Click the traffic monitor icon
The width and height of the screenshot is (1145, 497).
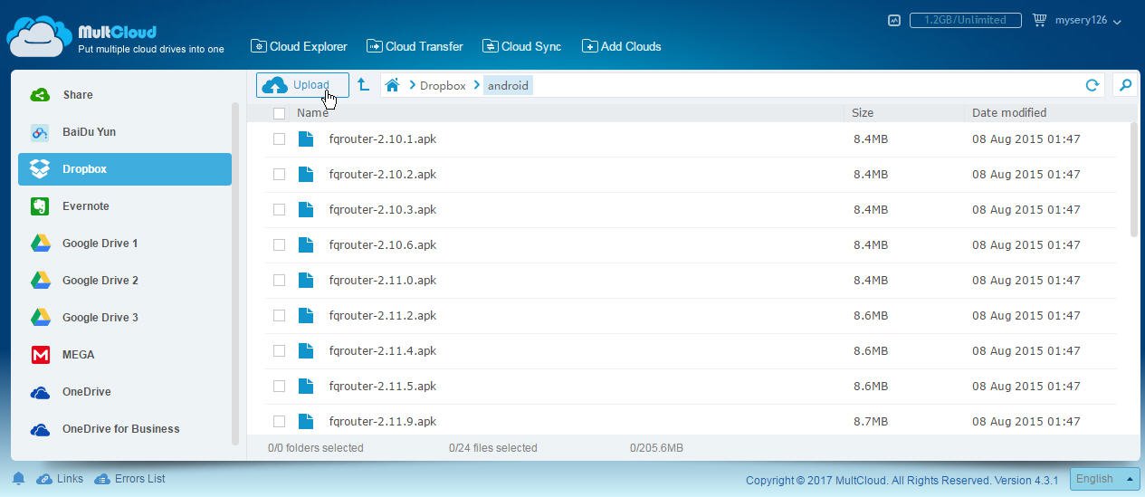(894, 20)
